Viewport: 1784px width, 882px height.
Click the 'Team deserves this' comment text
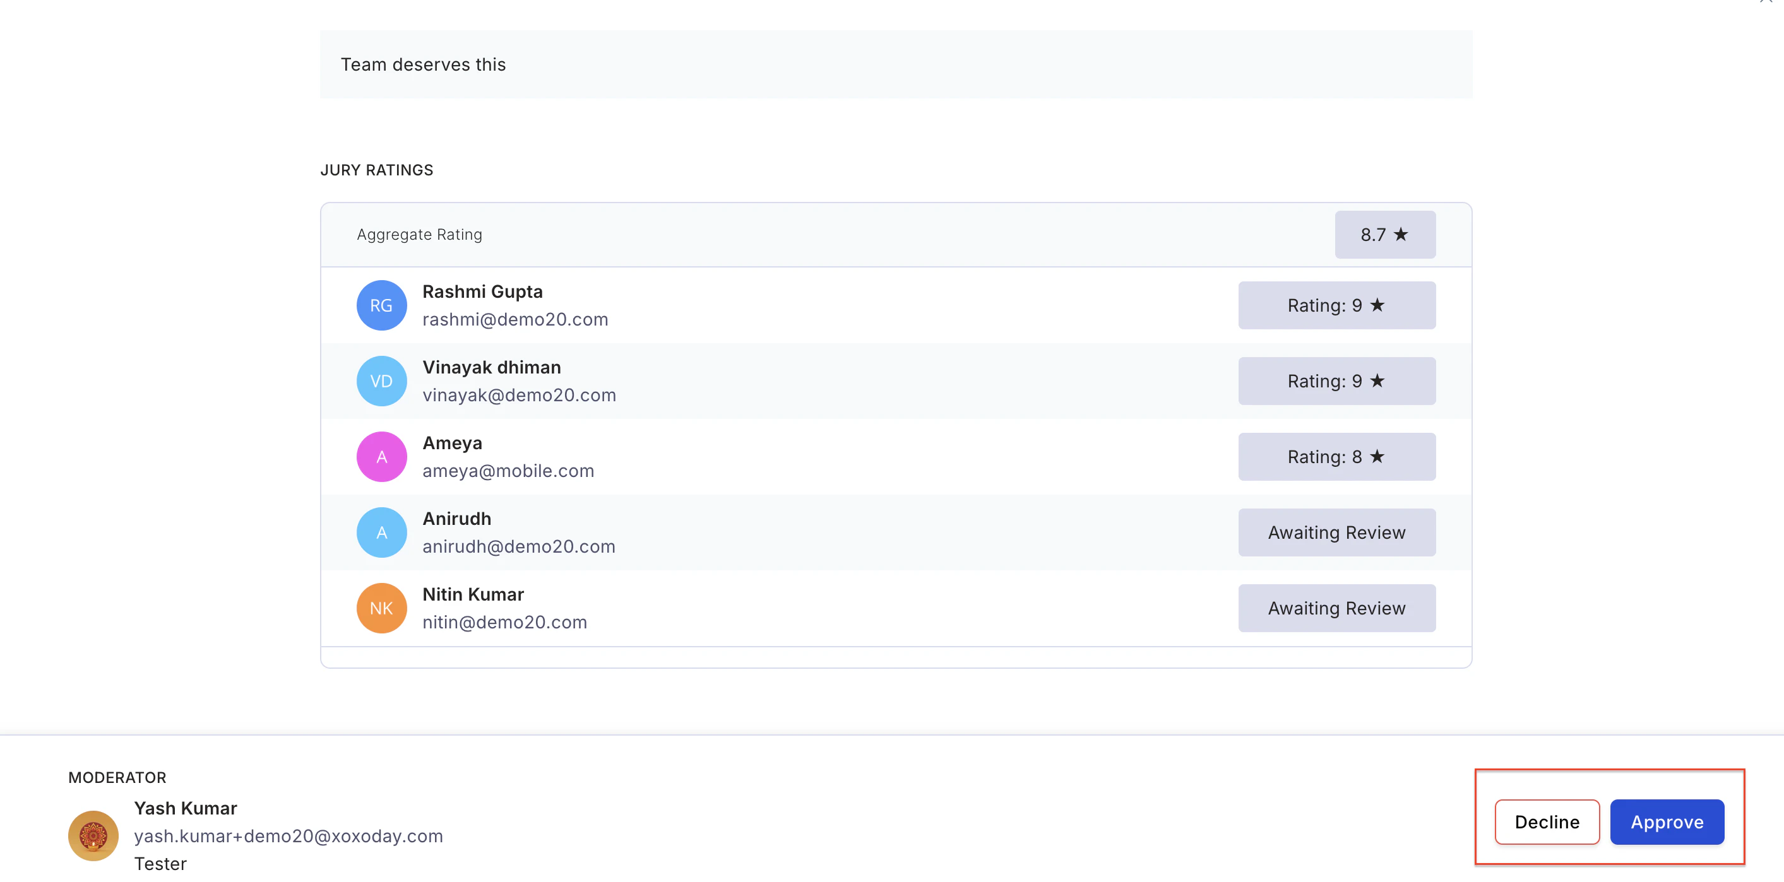(x=423, y=64)
